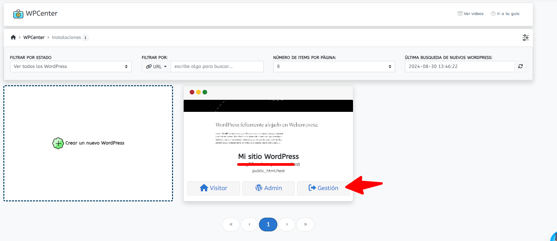Click the last search date field
The width and height of the screenshot is (557, 241).
[x=460, y=67]
